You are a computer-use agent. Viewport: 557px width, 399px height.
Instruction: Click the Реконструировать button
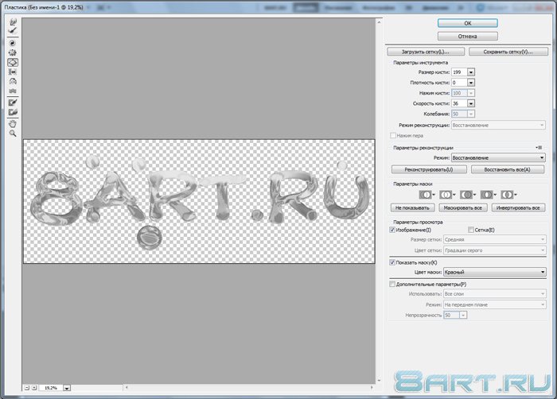(429, 169)
